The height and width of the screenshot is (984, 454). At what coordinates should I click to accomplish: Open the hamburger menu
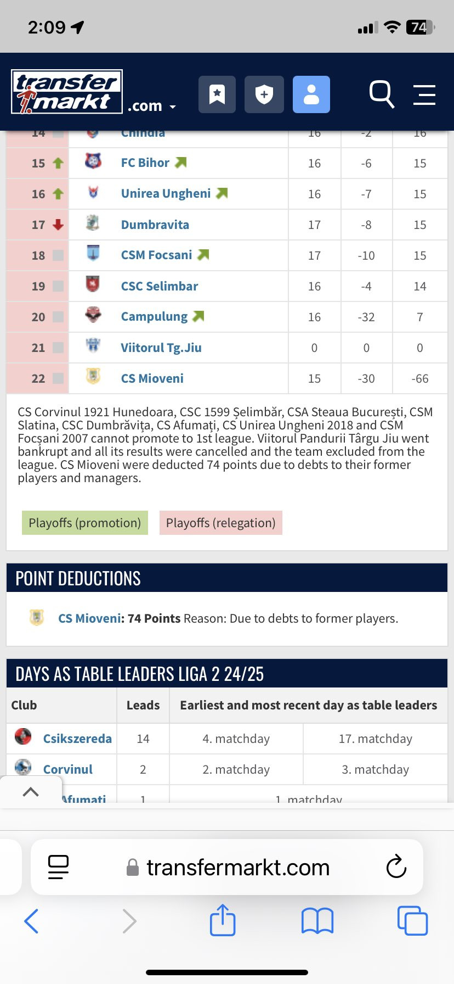coord(424,94)
